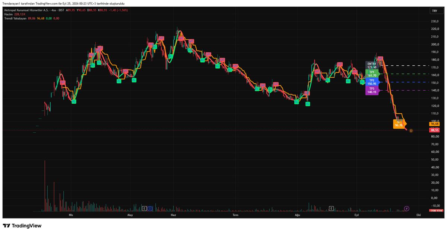Click the ENTRY 172.50 label
447x233 pixels.
372,65
